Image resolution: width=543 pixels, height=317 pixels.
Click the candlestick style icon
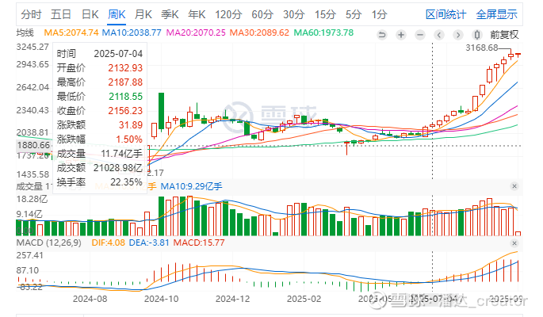pyautogui.click(x=477, y=35)
